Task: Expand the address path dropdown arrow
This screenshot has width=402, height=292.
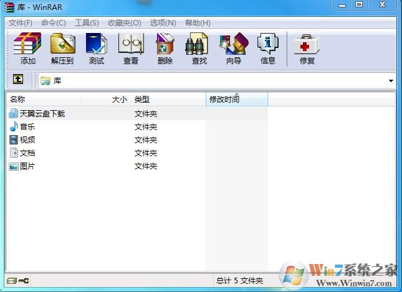Action: pyautogui.click(x=391, y=81)
